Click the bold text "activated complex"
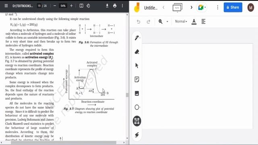The width and height of the screenshot is (258, 145). click(x=42, y=54)
